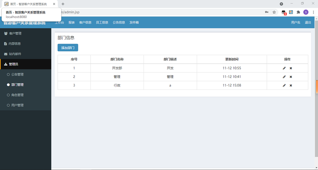318x170 pixels.
Task: Open 用户管理 submenu item
Action: (17, 105)
